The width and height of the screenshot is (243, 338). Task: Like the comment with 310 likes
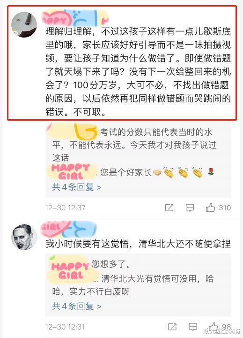click(210, 207)
